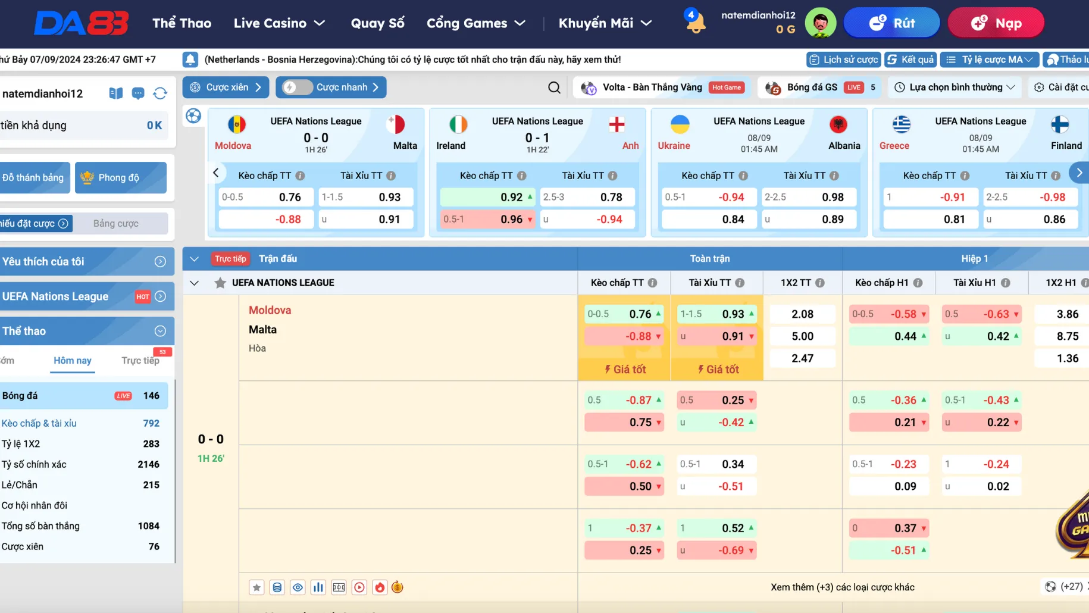The height and width of the screenshot is (613, 1089).
Task: Switch to the Trực tiếp tab in sidebar
Action: [x=140, y=361]
